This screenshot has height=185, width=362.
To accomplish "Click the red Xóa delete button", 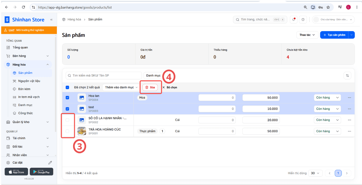I will [150, 87].
